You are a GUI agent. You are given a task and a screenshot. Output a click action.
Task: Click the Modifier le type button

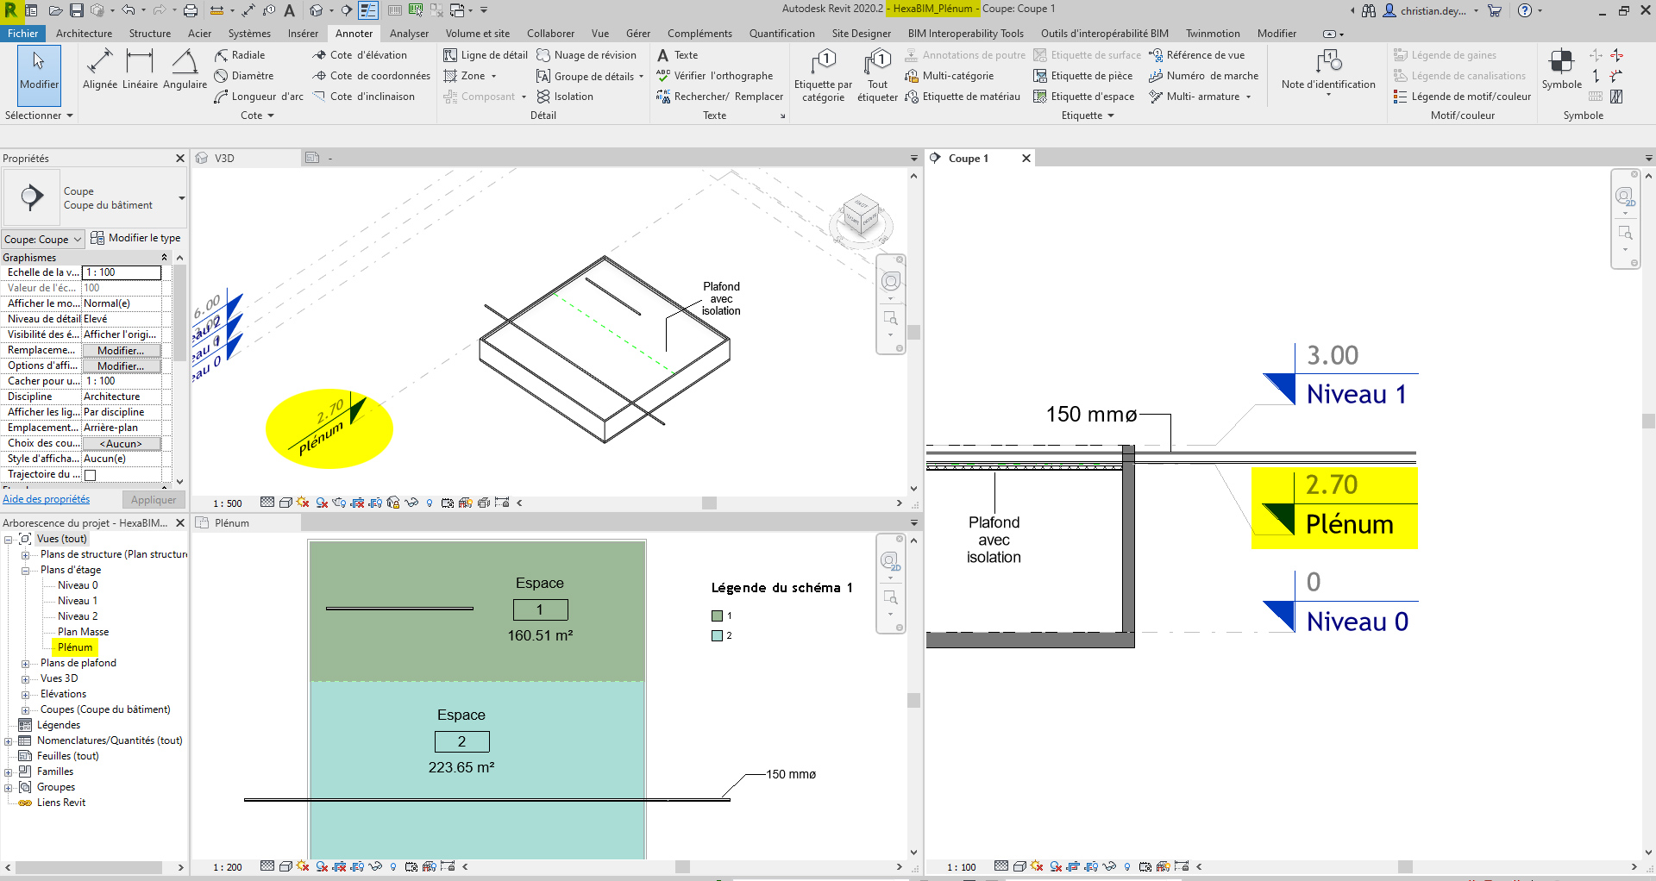[x=135, y=238]
